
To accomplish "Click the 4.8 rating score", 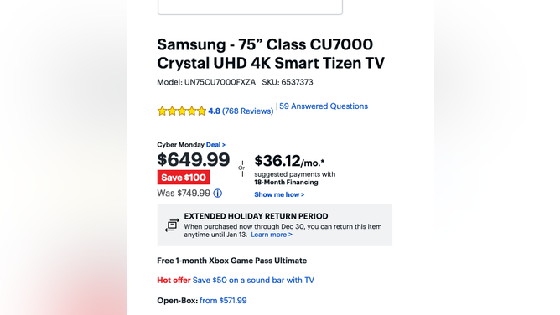I will point(214,111).
